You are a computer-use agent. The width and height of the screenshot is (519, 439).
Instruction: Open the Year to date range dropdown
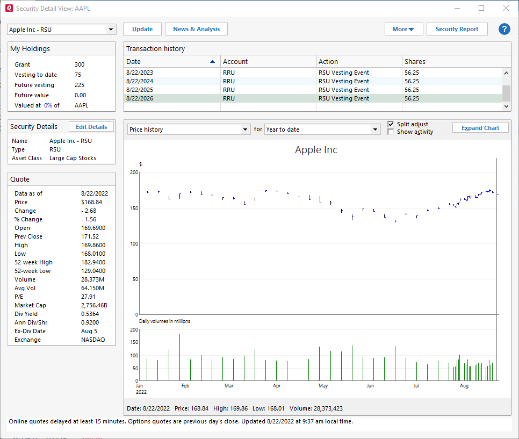pos(376,129)
